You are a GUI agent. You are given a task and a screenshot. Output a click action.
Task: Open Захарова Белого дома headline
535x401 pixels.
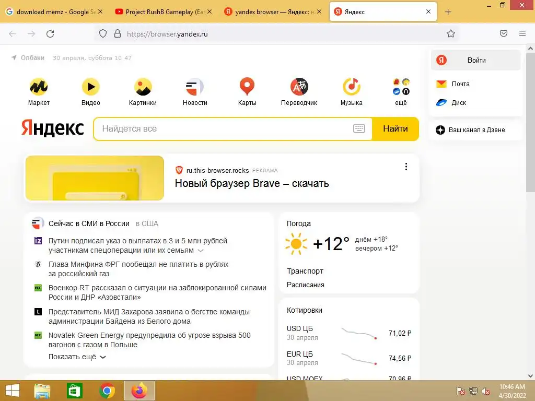[149, 316]
